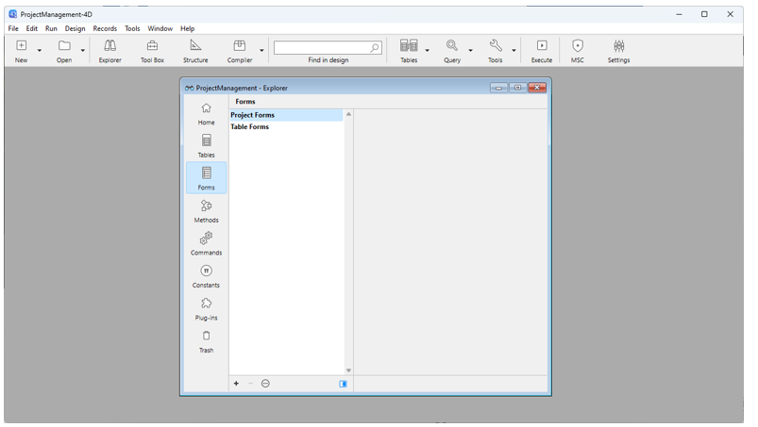Click the plus button to add form
This screenshot has height=427, width=758.
[x=236, y=384]
